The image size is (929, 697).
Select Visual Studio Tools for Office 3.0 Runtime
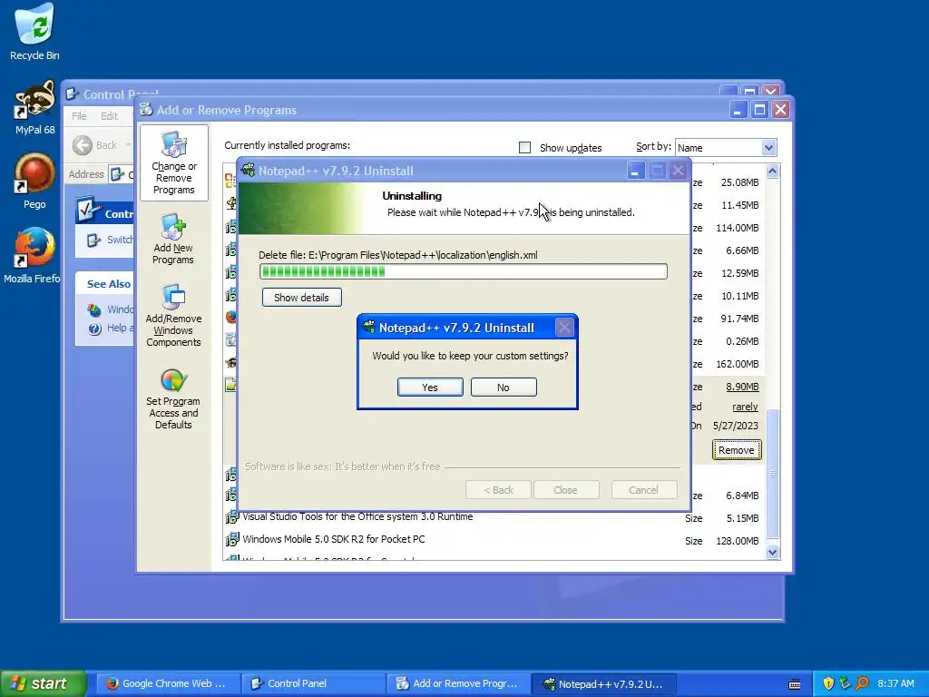357,516
